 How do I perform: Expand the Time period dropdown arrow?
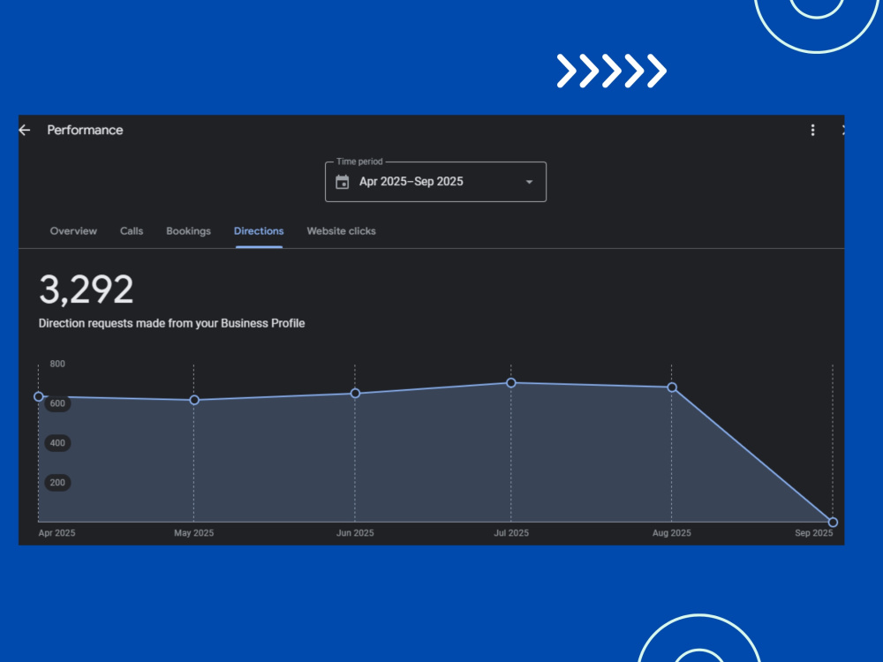tap(529, 183)
